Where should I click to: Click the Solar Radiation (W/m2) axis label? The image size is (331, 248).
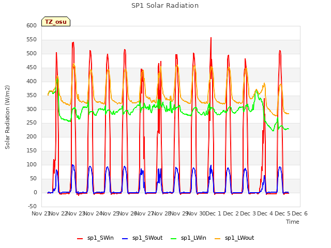7,117
